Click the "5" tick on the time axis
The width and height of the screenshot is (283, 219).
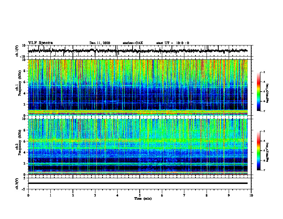(x=140, y=195)
